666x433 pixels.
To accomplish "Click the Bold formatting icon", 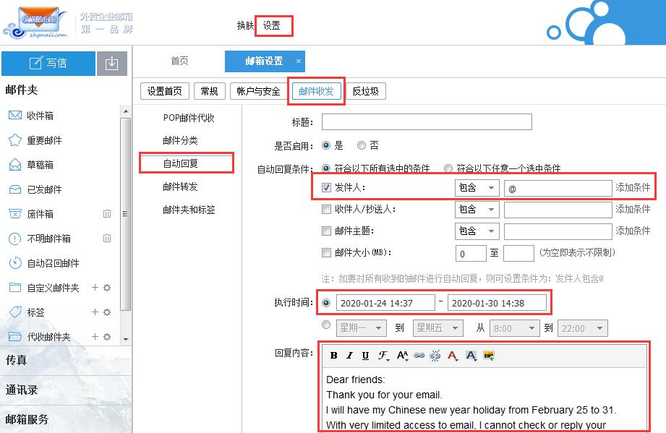I will click(x=333, y=356).
